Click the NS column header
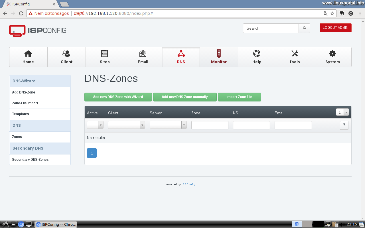This screenshot has width=365, height=228. pyautogui.click(x=236, y=113)
